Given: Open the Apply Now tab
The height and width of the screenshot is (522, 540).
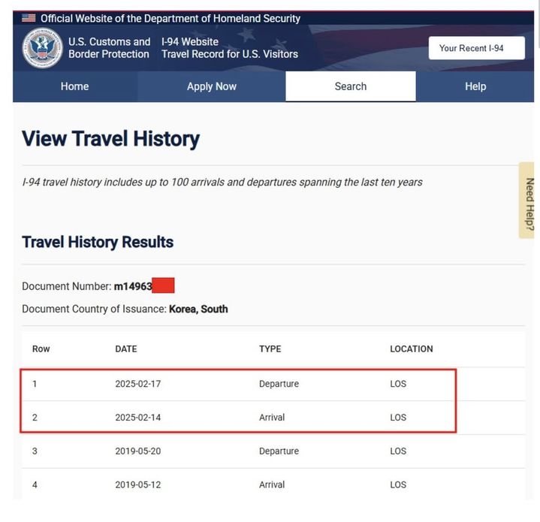Looking at the screenshot, I should pyautogui.click(x=211, y=86).
